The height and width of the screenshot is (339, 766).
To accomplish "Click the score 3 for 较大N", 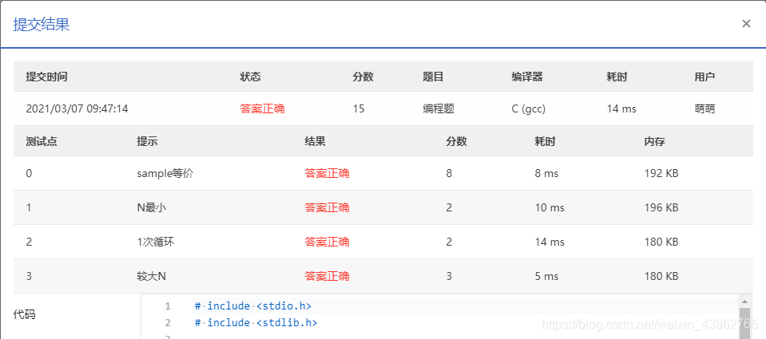I will click(449, 276).
